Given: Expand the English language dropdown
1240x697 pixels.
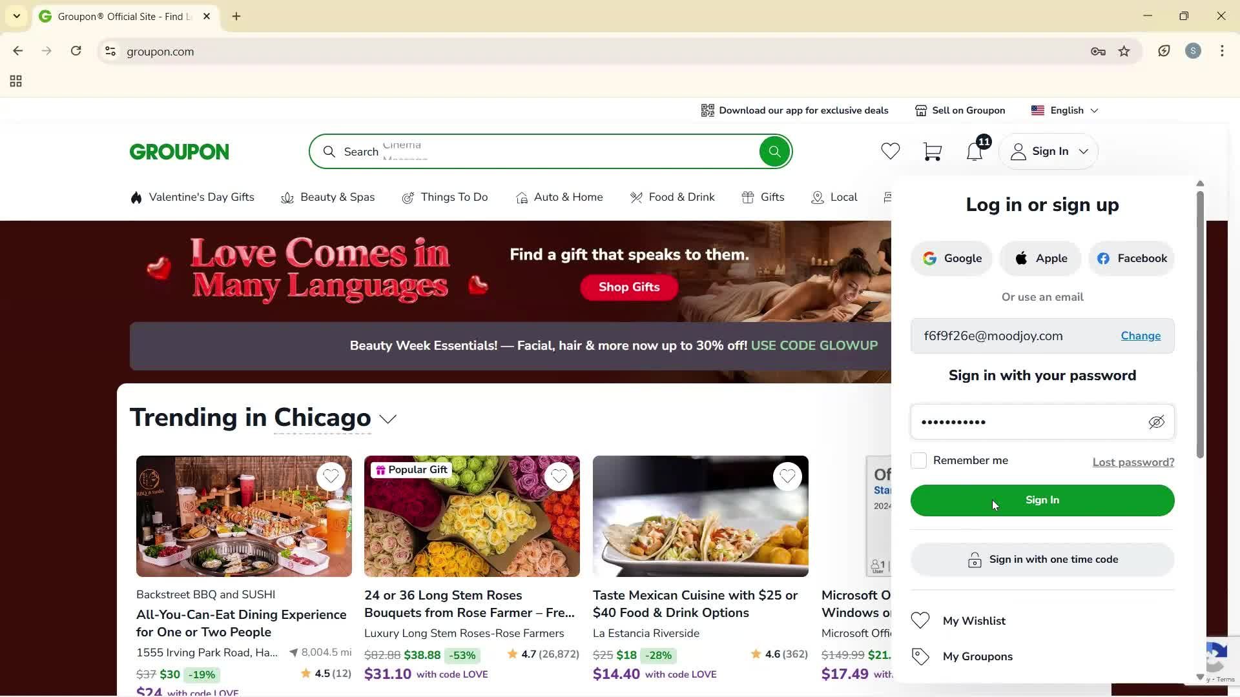Looking at the screenshot, I should [x=1066, y=110].
